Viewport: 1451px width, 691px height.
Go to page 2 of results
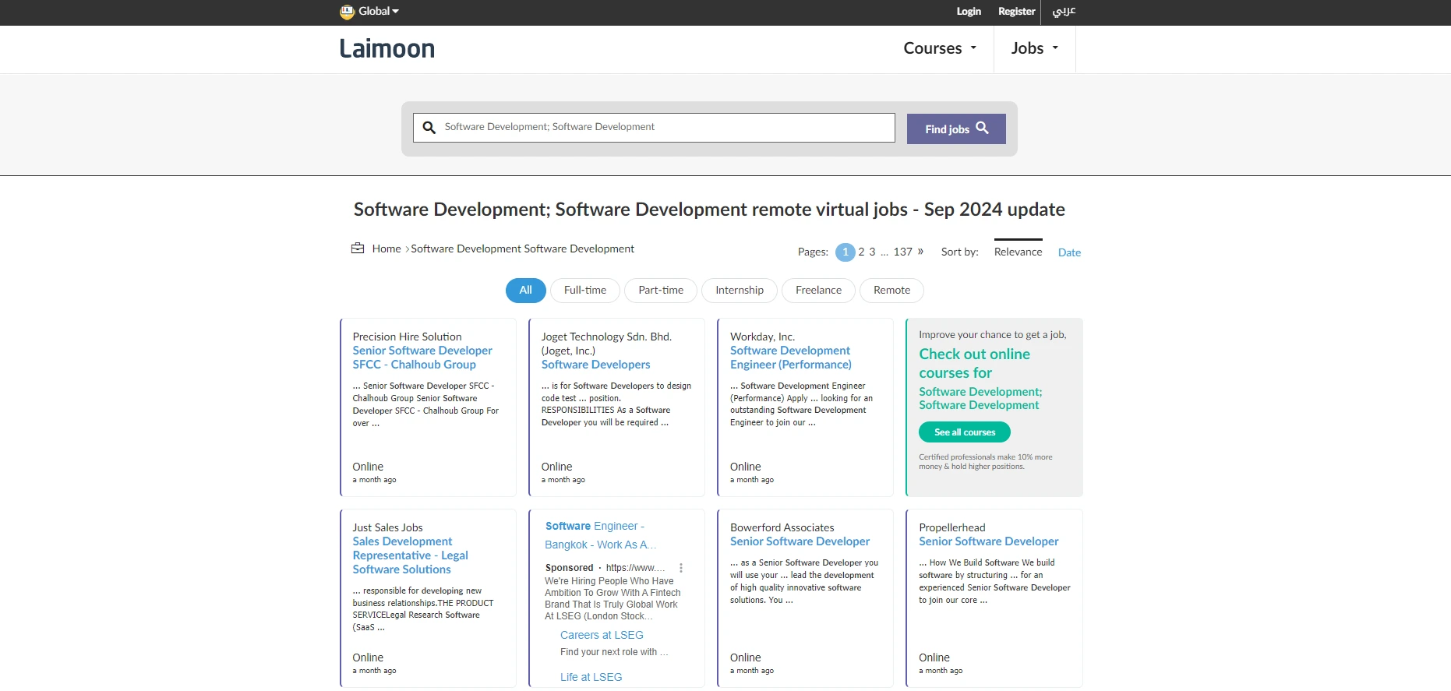tap(861, 252)
